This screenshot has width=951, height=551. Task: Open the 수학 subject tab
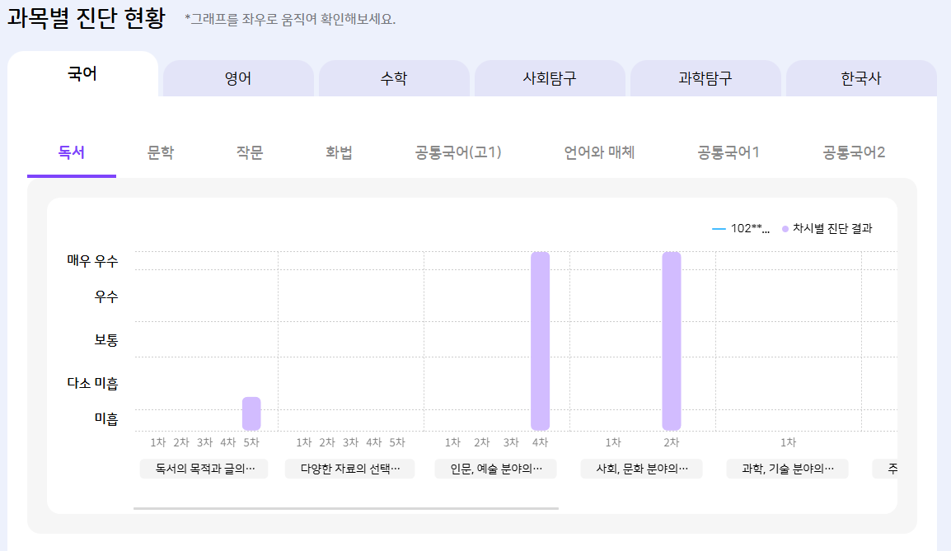(394, 79)
